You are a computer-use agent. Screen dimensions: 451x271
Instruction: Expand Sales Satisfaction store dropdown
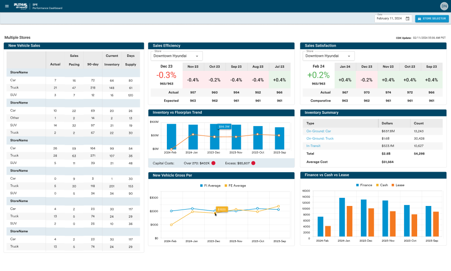328,56
